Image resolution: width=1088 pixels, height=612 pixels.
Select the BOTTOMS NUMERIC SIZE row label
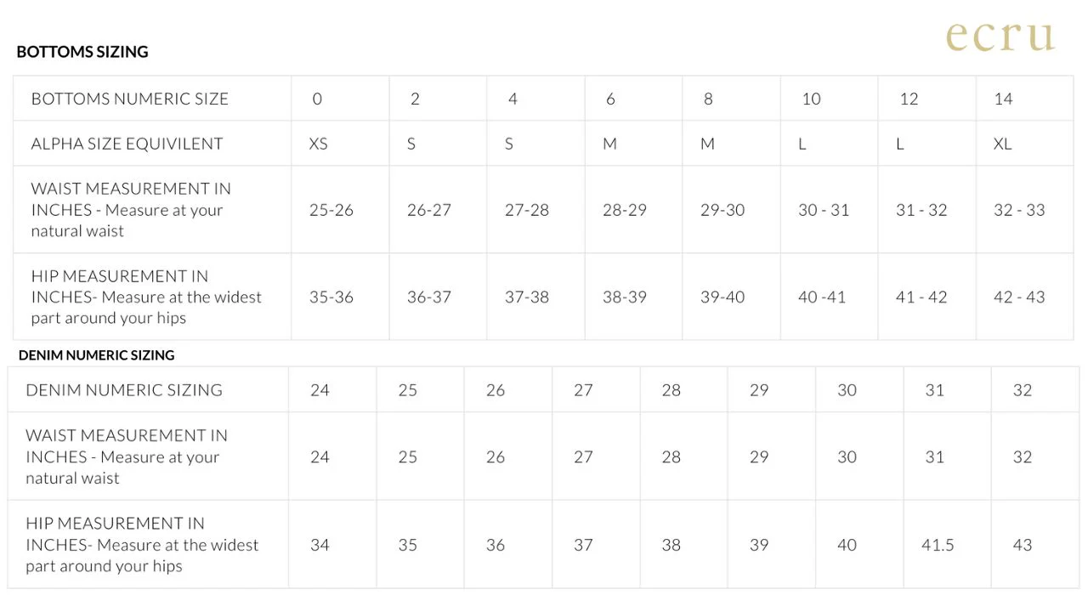(129, 99)
